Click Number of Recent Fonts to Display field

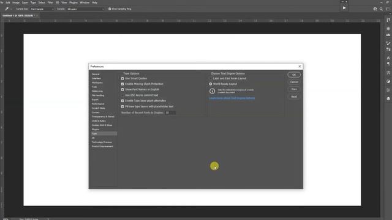pos(170,112)
